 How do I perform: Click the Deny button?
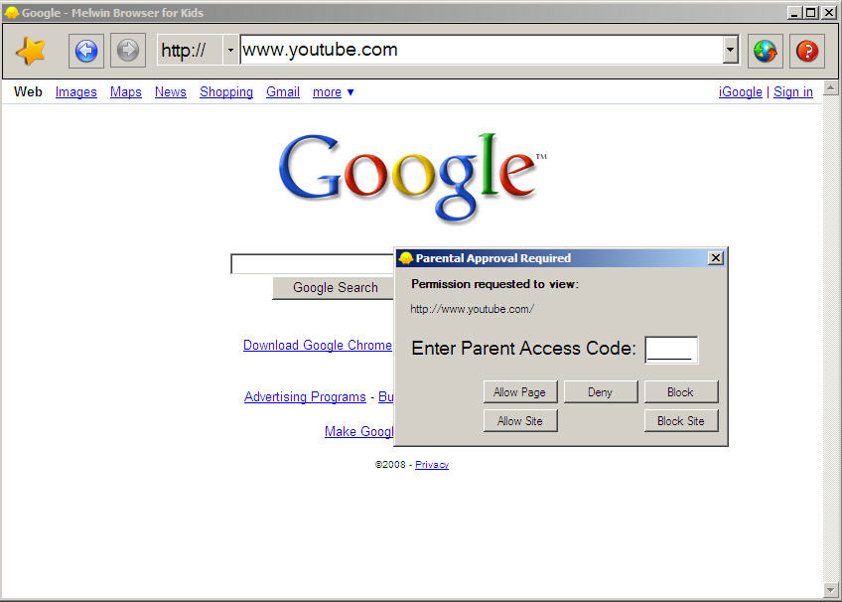(x=601, y=392)
